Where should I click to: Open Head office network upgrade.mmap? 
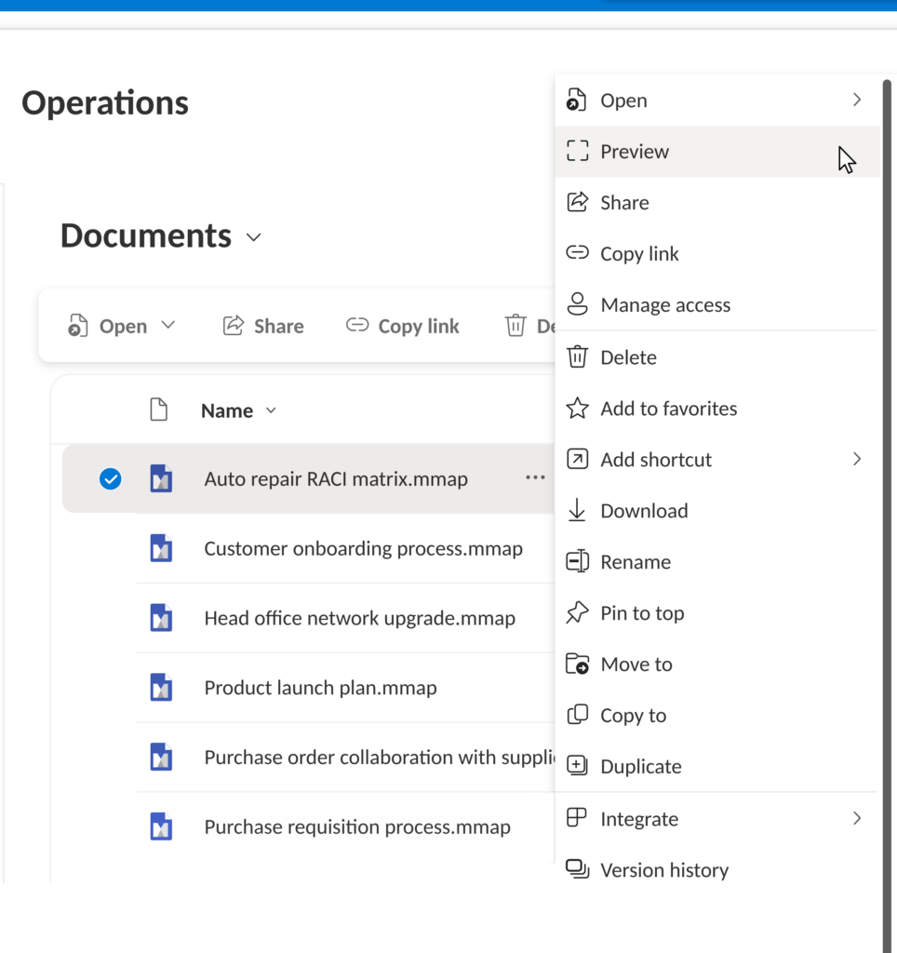359,618
